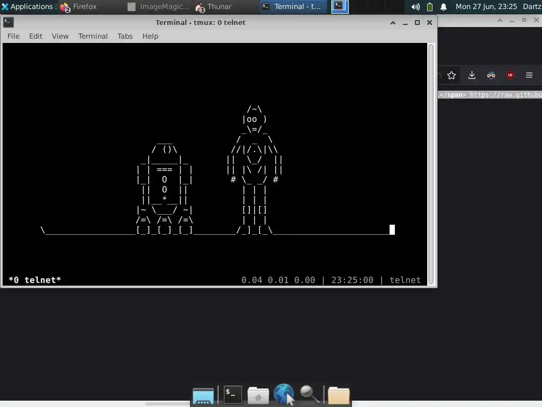Image resolution: width=542 pixels, height=407 pixels.
Task: Switch to the ImageMagick taskbar entry
Action: [x=159, y=6]
